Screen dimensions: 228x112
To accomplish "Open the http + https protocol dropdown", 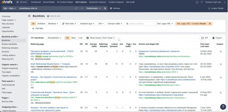I will [x=10, y=8].
